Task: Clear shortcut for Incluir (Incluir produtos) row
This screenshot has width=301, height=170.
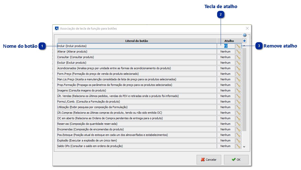Action: tap(238, 46)
